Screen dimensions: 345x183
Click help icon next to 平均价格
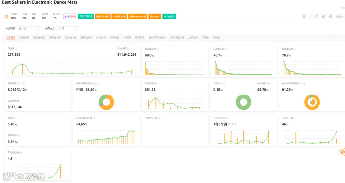[155, 84]
